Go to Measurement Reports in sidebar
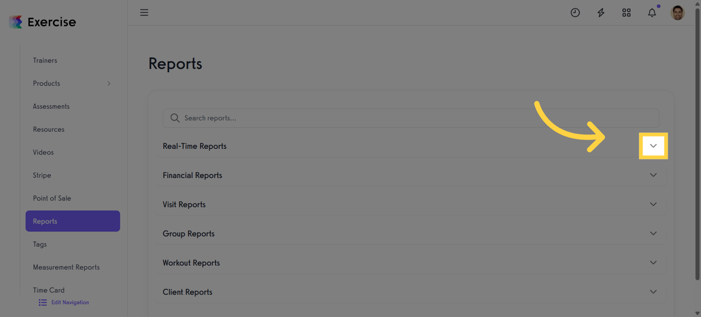This screenshot has height=317, width=701. 66,267
